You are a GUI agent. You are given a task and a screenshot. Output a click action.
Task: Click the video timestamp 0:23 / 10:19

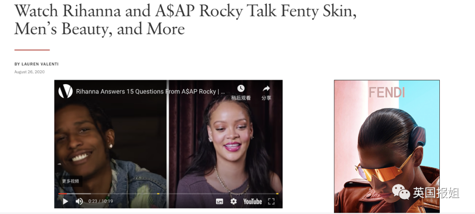tap(101, 201)
